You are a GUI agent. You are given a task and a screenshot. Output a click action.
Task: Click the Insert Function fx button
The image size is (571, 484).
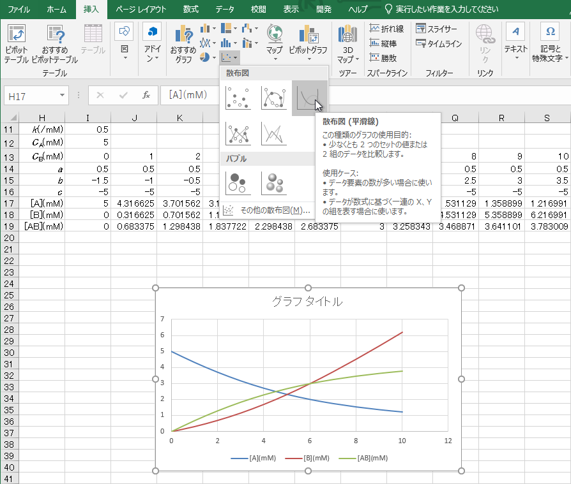[x=146, y=95]
